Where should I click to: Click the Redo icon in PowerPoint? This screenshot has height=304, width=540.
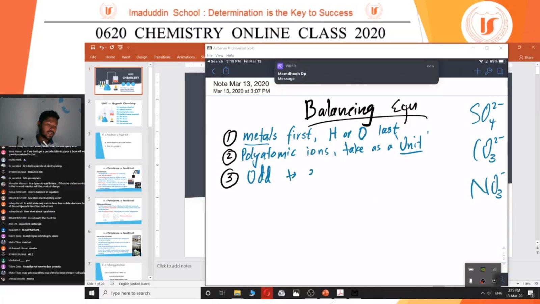112,47
